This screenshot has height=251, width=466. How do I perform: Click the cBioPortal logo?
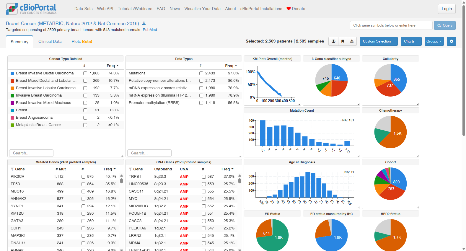coord(31,9)
